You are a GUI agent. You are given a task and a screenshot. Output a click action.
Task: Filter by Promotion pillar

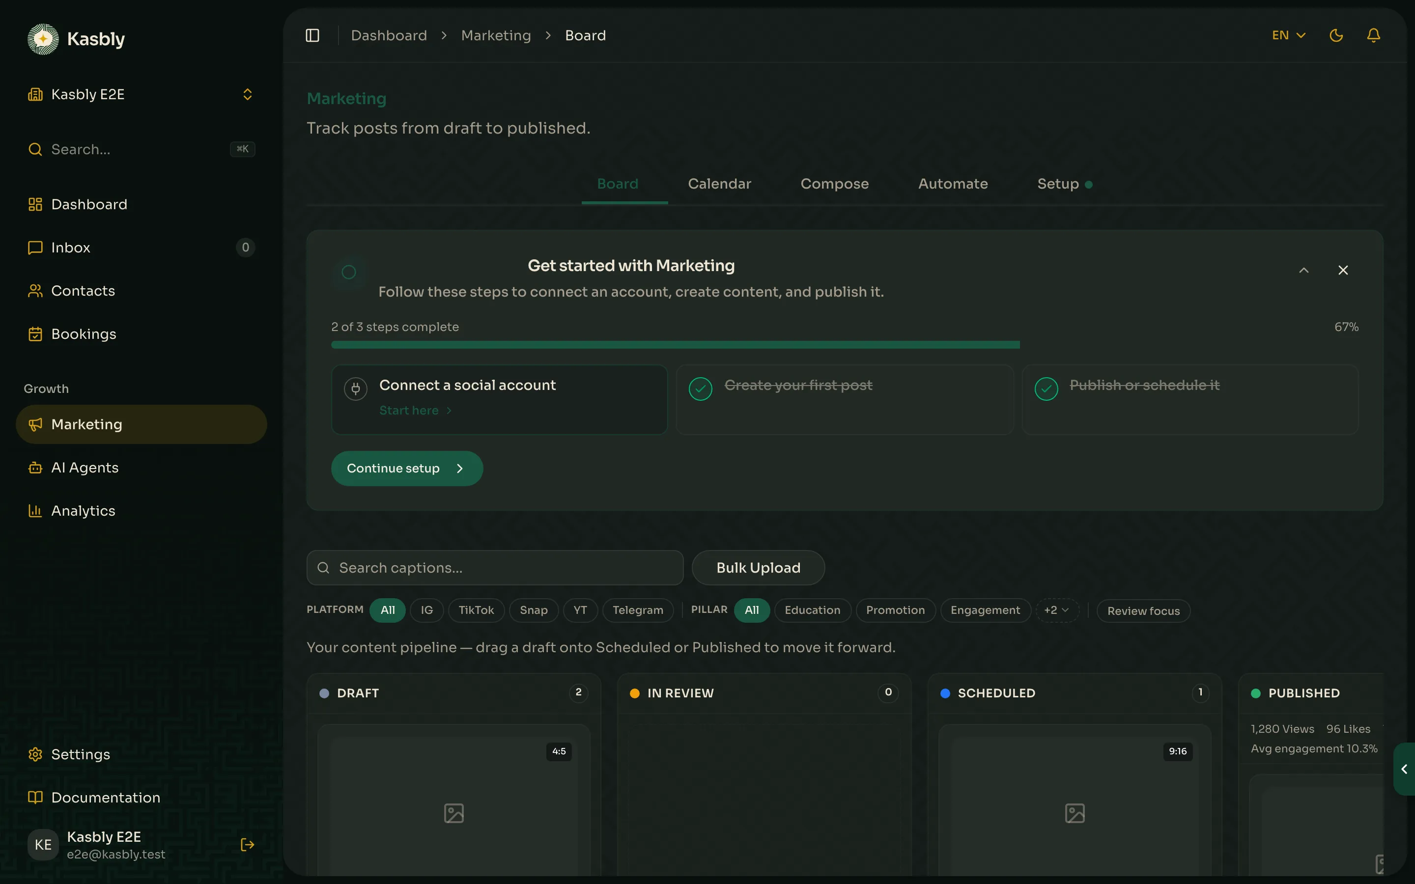tap(896, 610)
